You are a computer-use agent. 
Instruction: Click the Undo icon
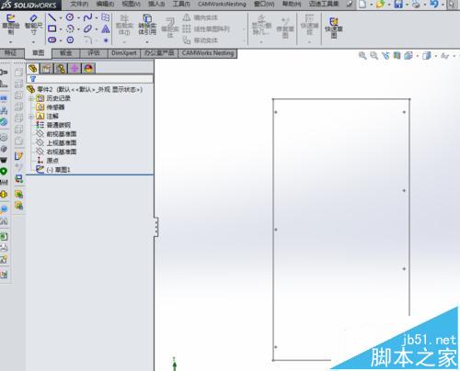tap(434, 5)
